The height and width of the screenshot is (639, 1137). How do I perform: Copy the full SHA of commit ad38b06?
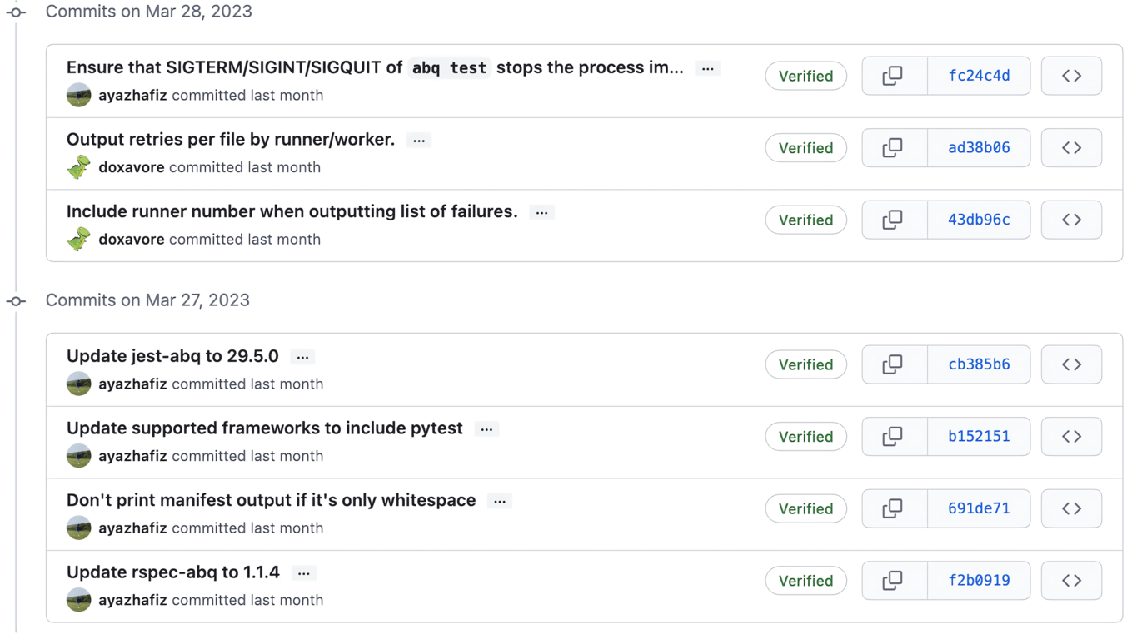(894, 147)
